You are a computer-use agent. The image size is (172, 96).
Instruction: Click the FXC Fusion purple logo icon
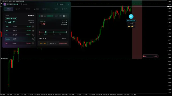[5, 4]
